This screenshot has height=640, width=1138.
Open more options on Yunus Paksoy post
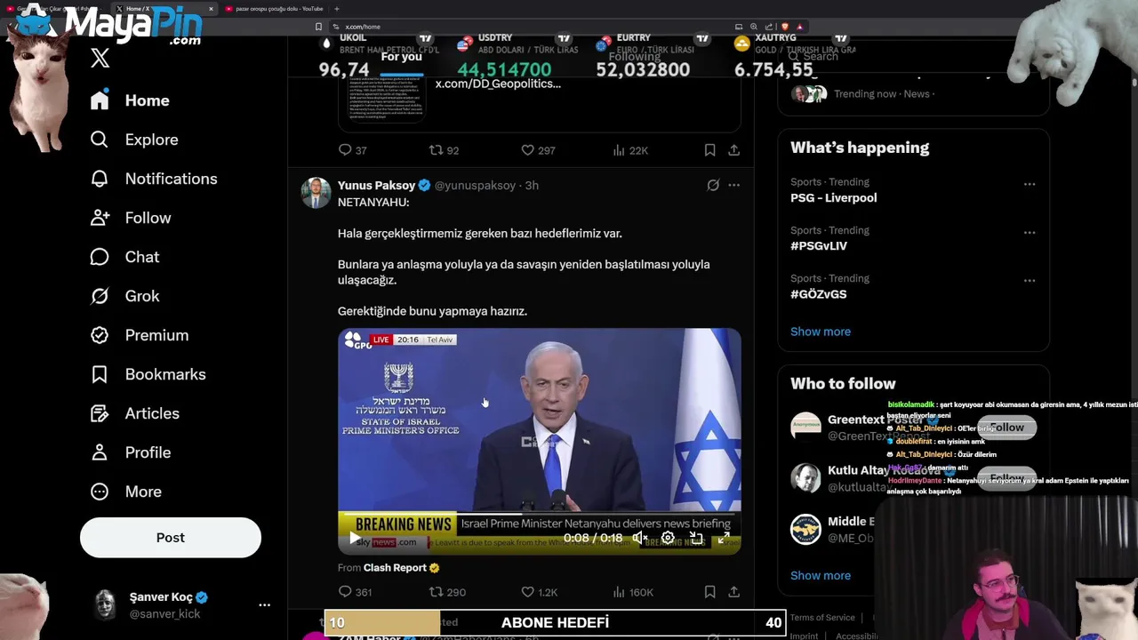point(733,185)
